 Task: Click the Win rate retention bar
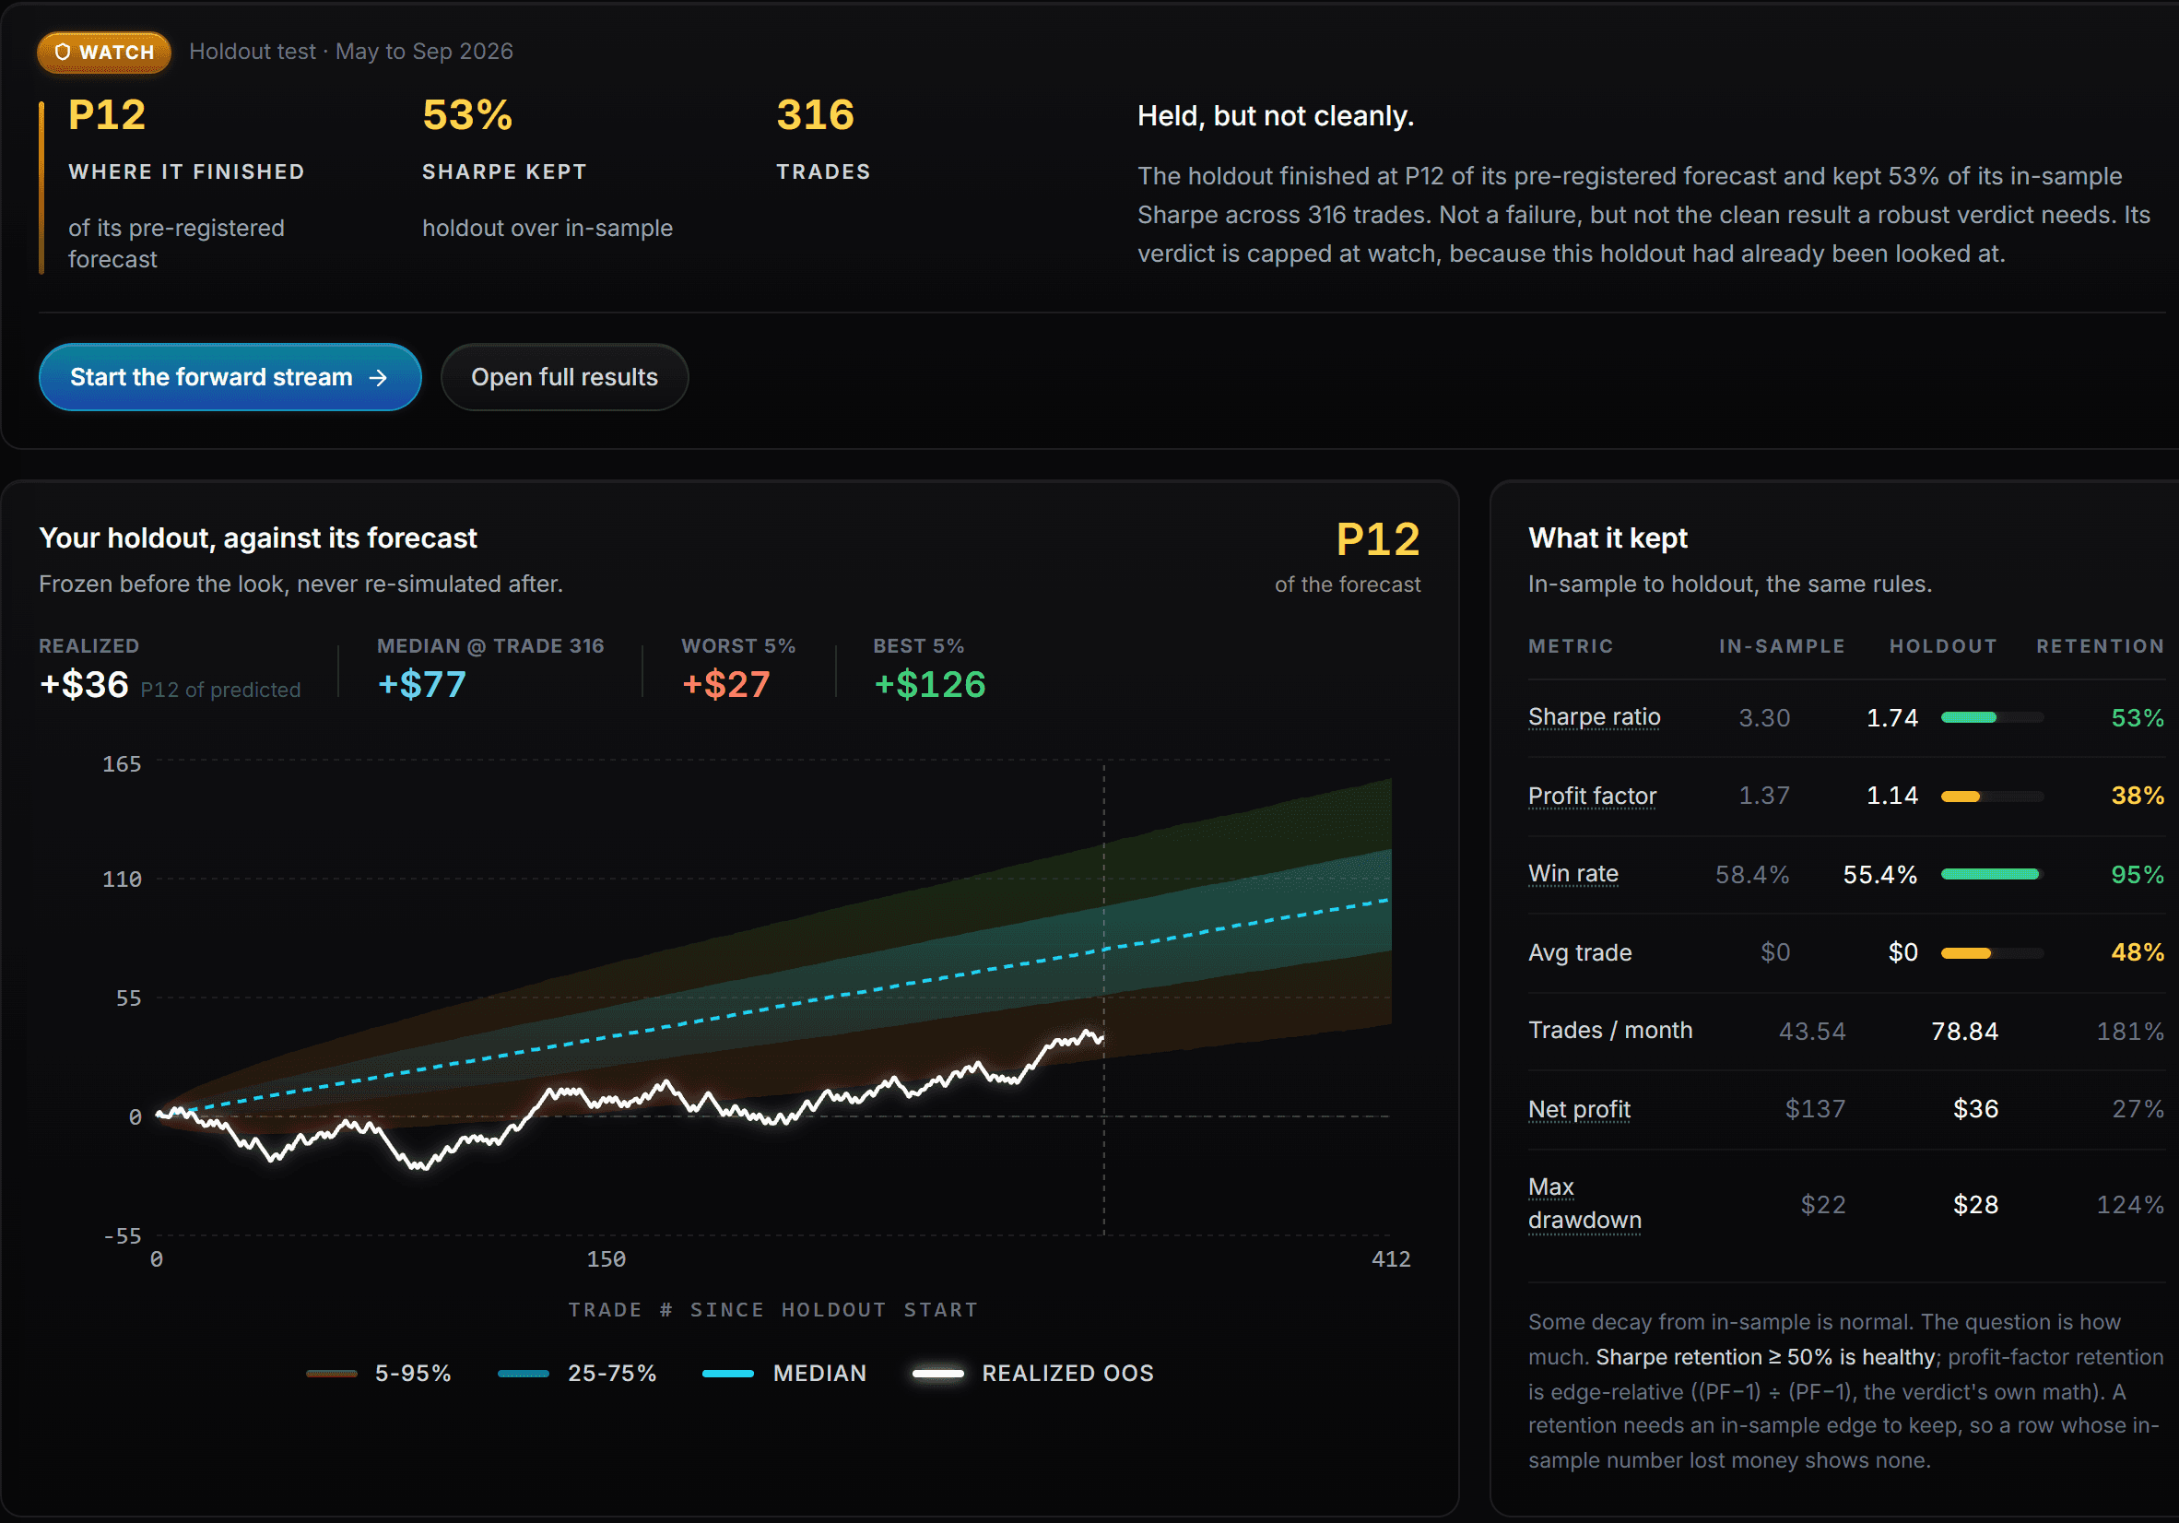(x=1991, y=875)
